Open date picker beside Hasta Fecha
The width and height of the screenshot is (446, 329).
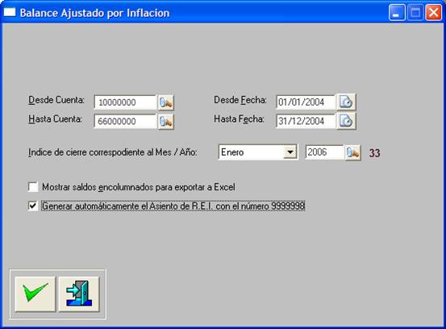pos(346,121)
